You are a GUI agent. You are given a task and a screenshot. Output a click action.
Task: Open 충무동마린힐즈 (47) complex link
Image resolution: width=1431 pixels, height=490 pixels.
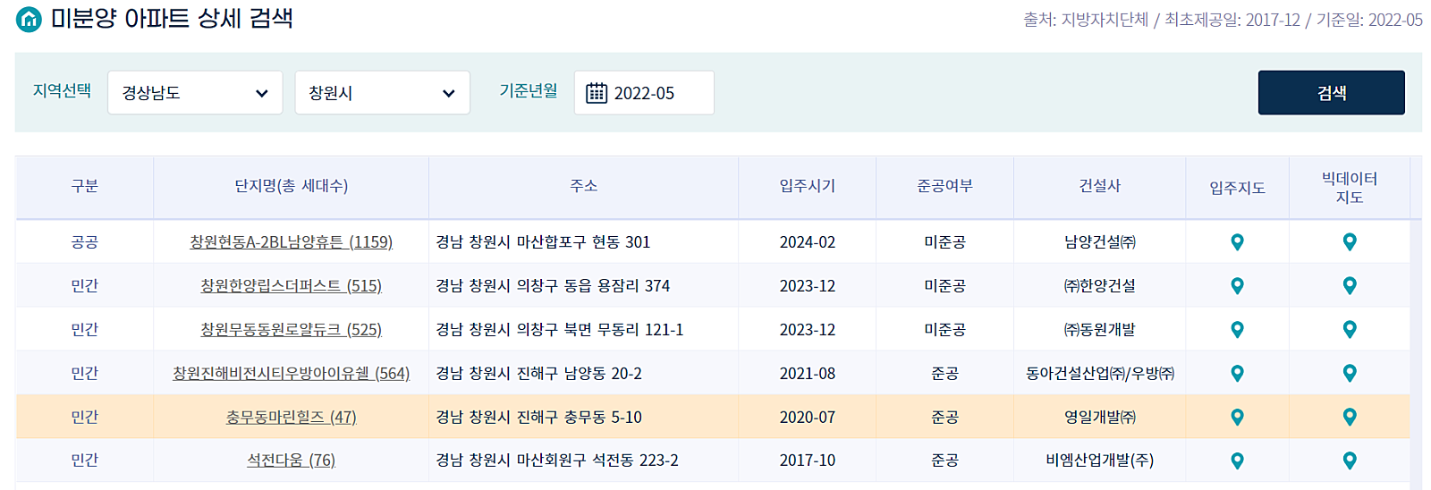click(x=291, y=418)
